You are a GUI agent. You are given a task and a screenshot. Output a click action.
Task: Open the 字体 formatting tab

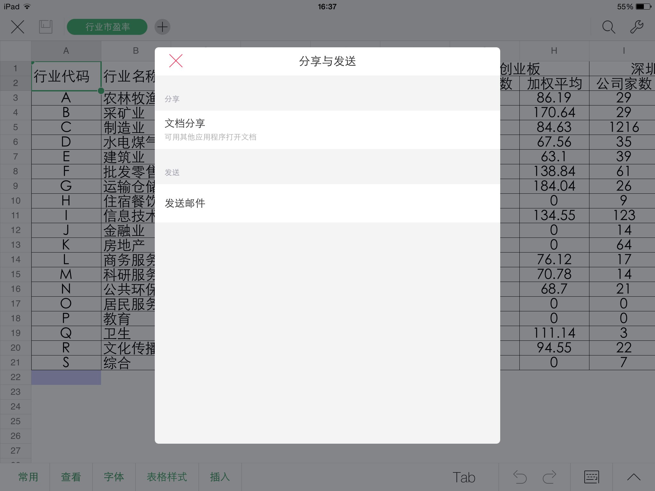tap(114, 477)
